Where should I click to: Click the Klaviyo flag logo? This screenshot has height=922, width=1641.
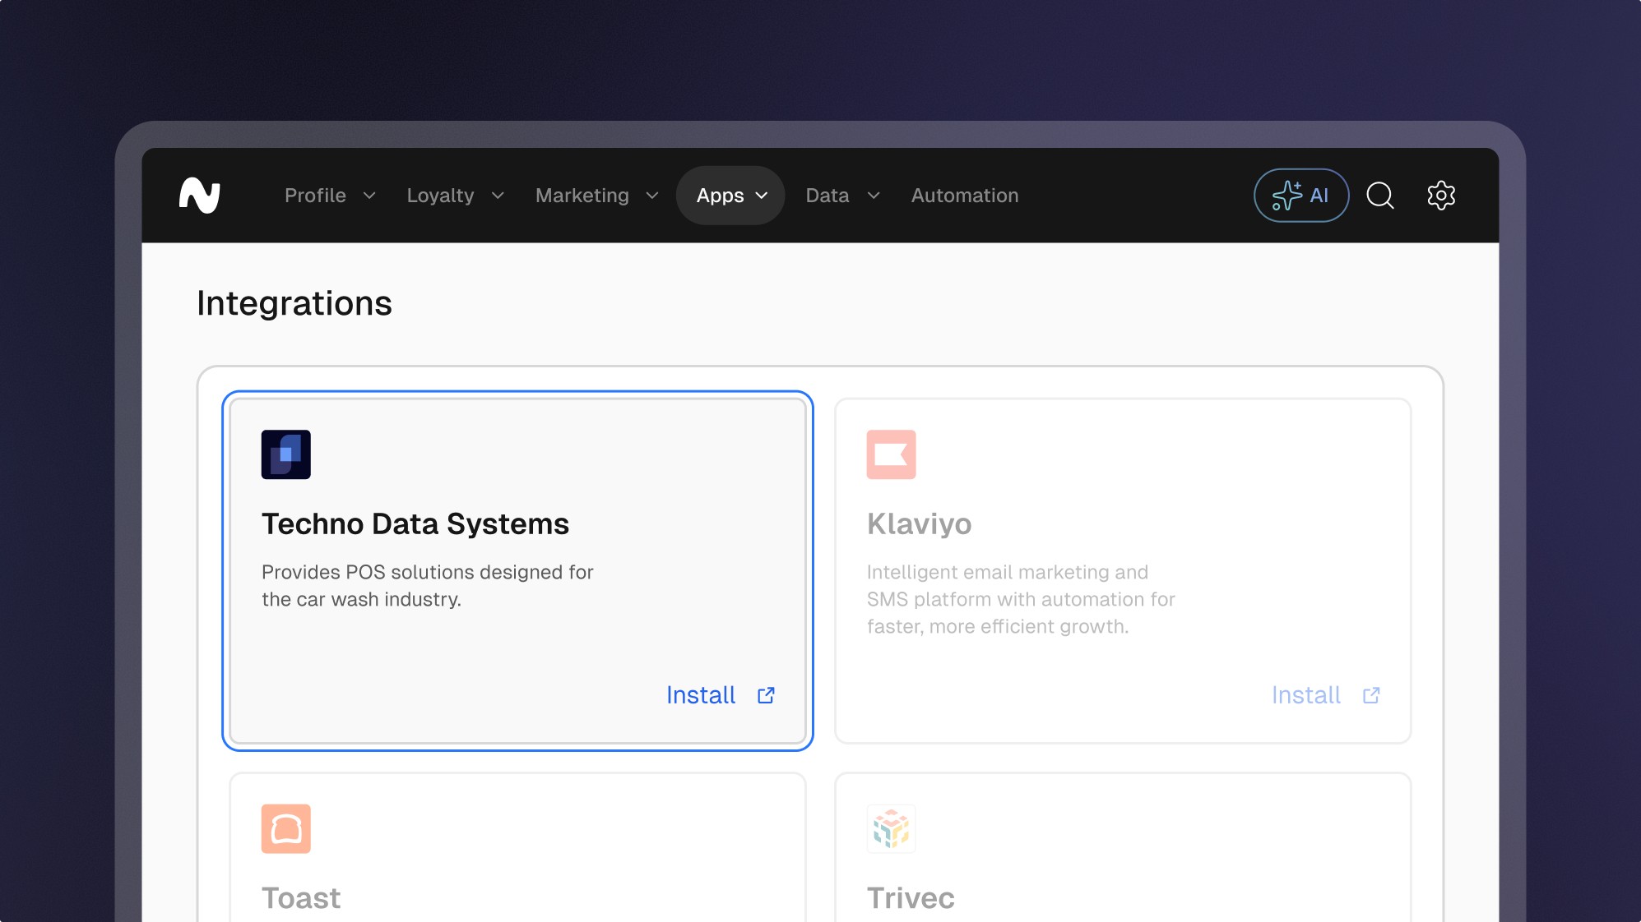click(891, 454)
